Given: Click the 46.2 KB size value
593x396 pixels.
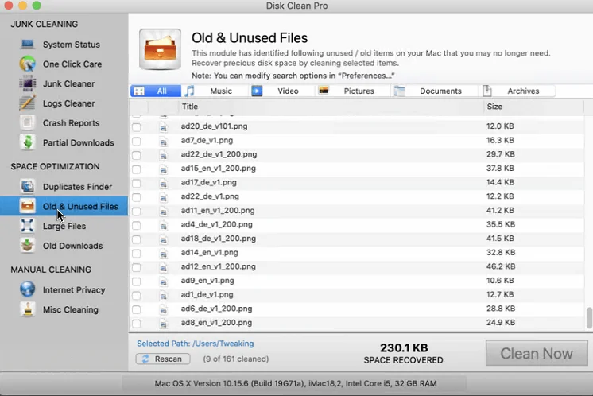Looking at the screenshot, I should (501, 266).
